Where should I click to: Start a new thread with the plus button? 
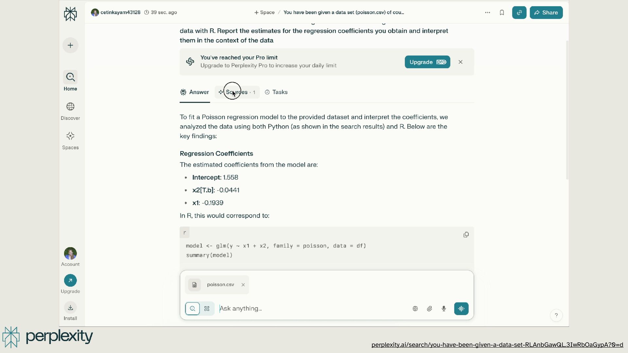[x=70, y=45]
